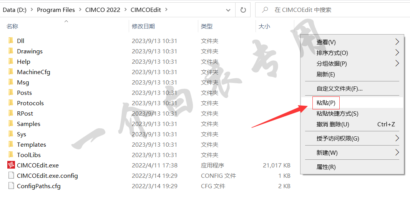Choose 属性(R) in the context menu
410x202 pixels.
[352, 167]
